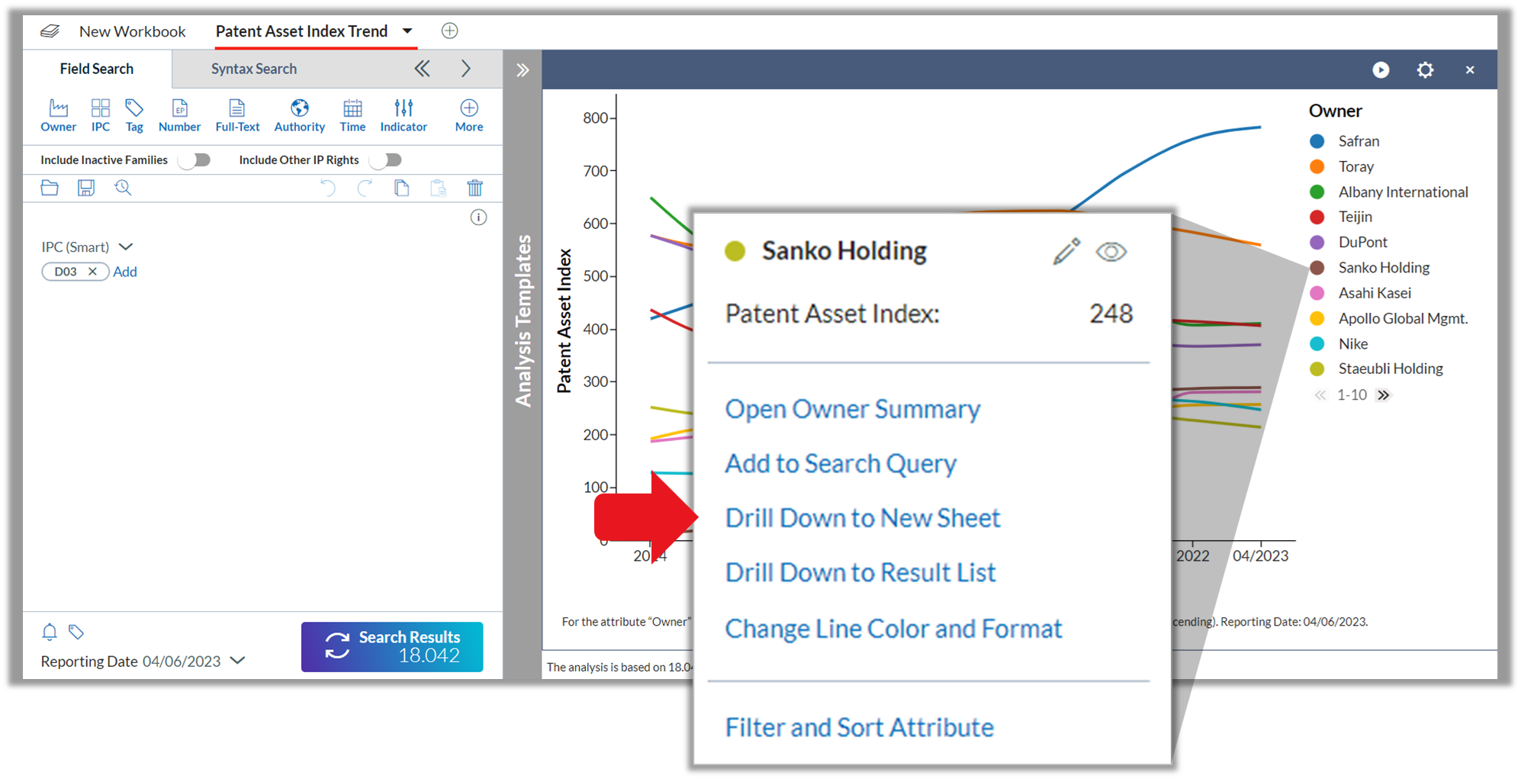The width and height of the screenshot is (1521, 779).
Task: Open the Owner search field
Action: coord(58,115)
